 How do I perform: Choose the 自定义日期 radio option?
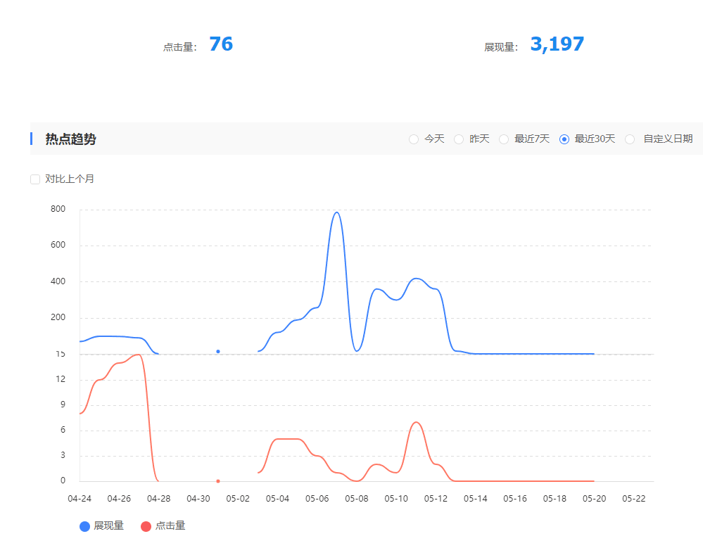[630, 139]
